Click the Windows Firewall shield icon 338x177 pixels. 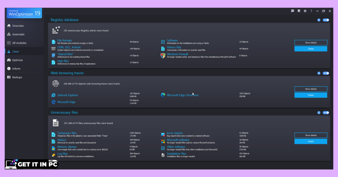(x=163, y=56)
